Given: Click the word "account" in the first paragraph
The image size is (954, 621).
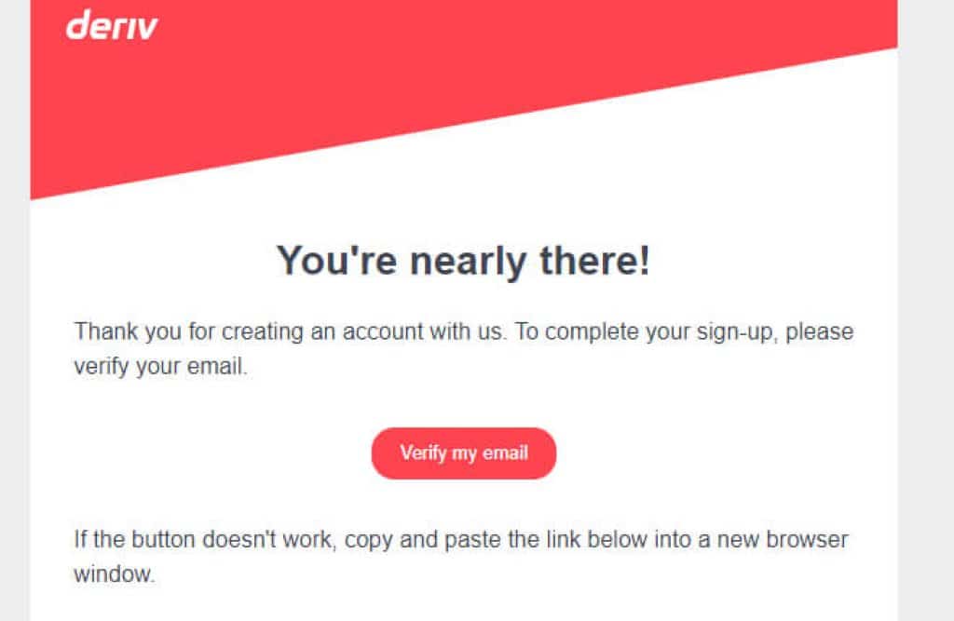Looking at the screenshot, I should click(x=383, y=332).
